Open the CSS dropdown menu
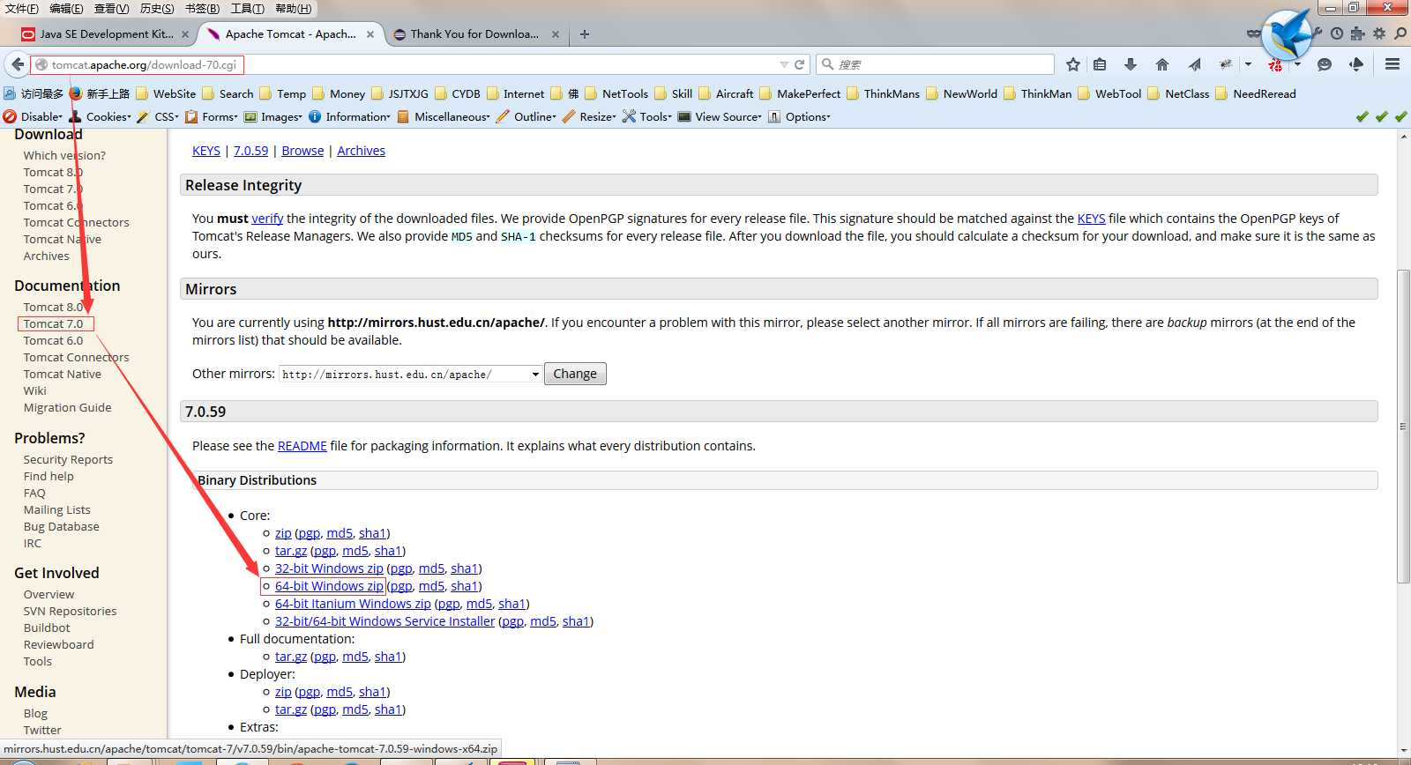The width and height of the screenshot is (1411, 765). tap(158, 116)
